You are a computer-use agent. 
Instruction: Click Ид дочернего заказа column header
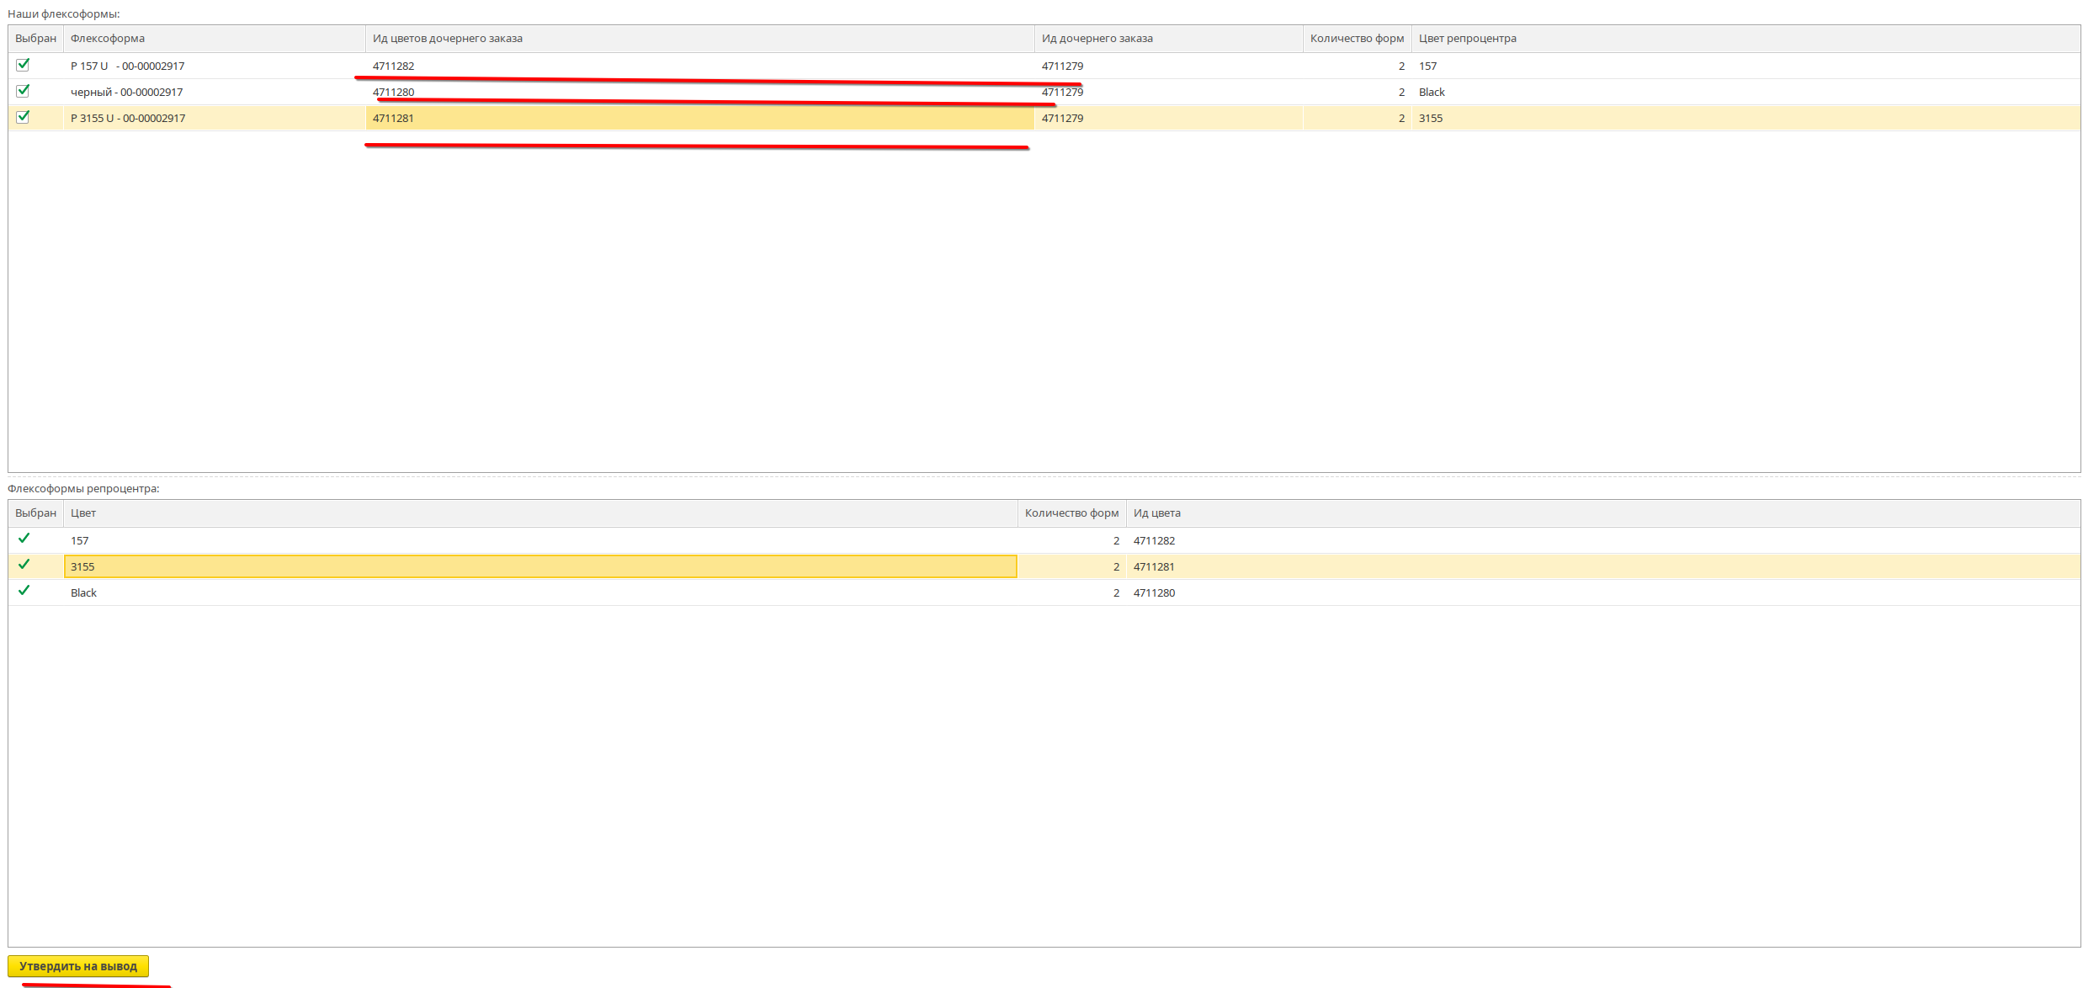point(1097,39)
